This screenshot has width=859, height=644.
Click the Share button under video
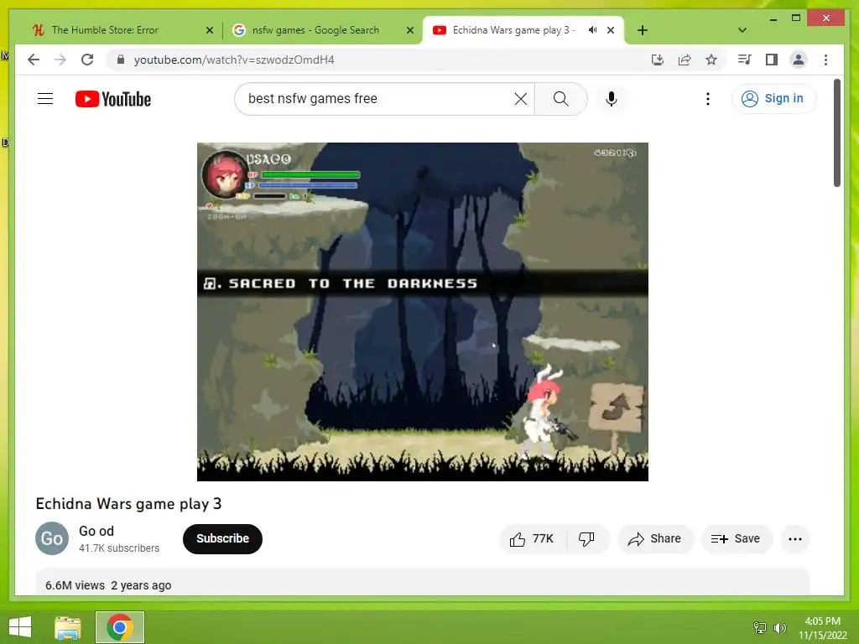655,539
